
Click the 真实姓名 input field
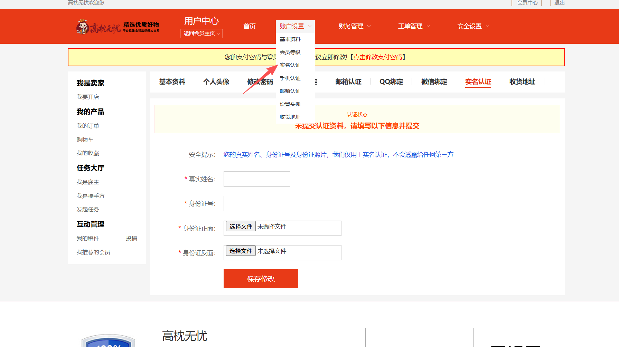tap(256, 179)
